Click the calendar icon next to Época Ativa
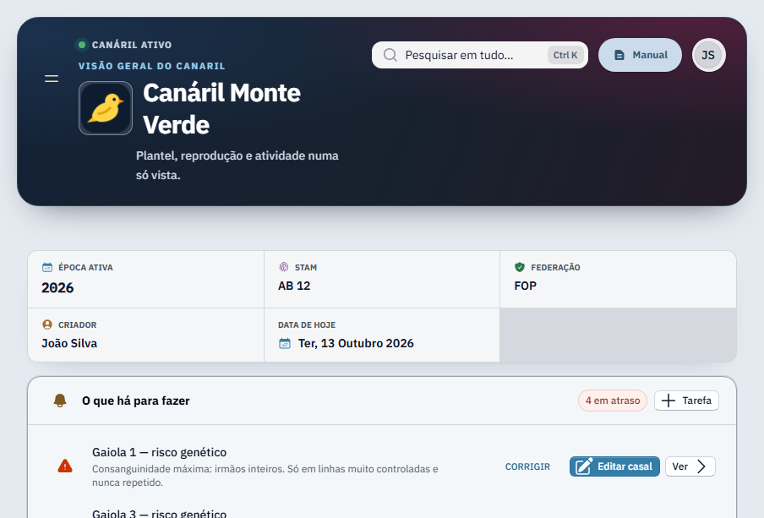Viewport: 764px width, 518px height. [47, 267]
